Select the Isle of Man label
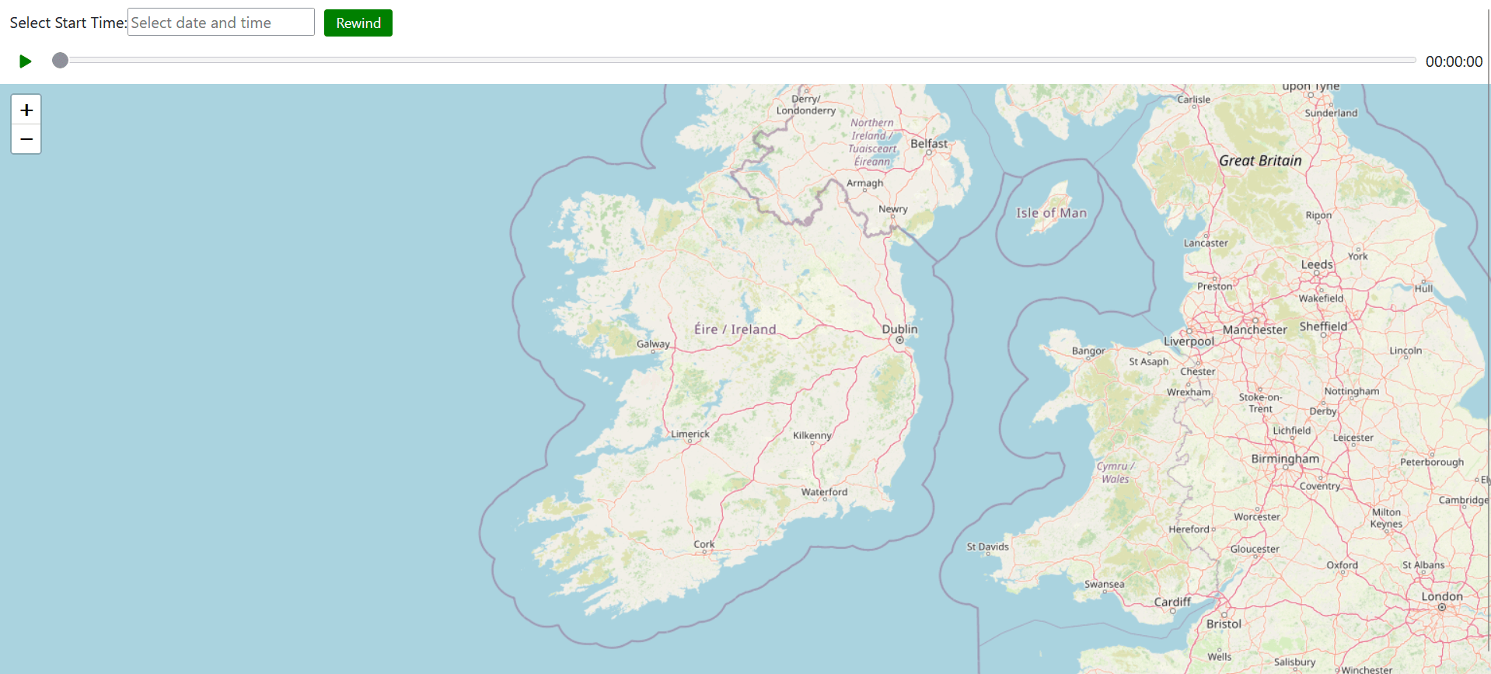 click(x=1052, y=213)
